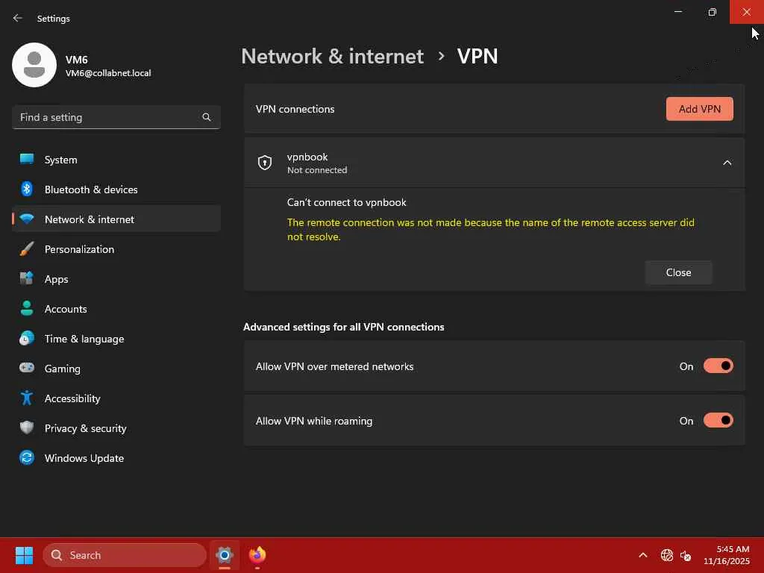Click the Personalization paintbrush icon

(x=27, y=249)
